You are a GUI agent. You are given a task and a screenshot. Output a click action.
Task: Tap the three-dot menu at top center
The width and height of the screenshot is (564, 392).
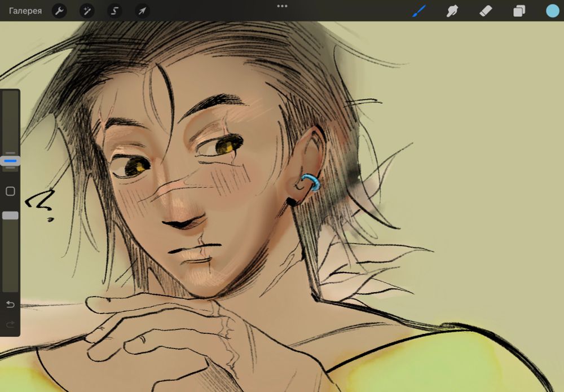(x=282, y=6)
